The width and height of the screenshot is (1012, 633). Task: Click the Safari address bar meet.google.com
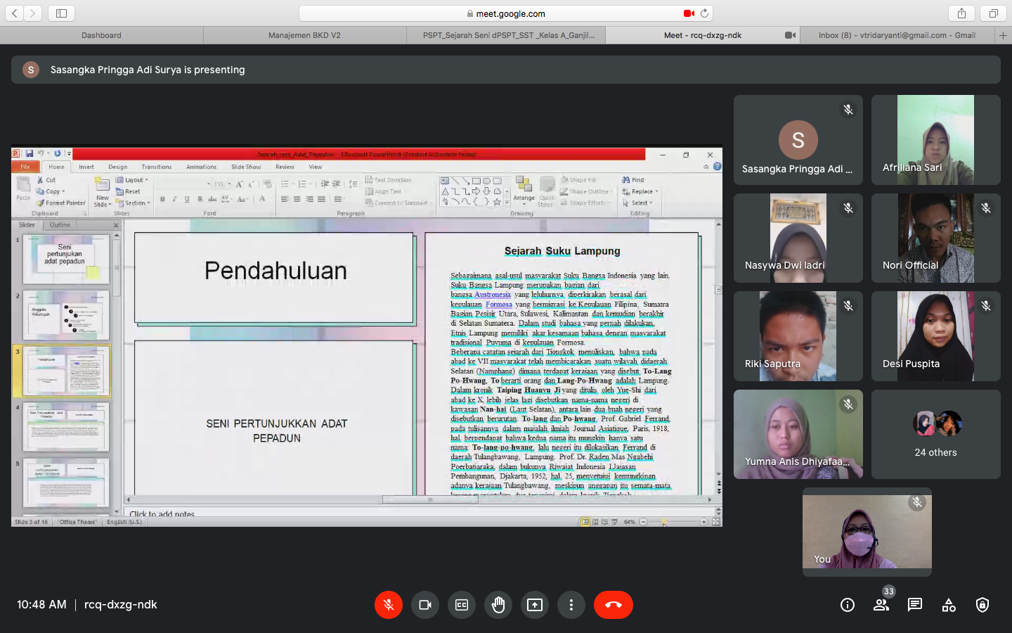[x=506, y=13]
